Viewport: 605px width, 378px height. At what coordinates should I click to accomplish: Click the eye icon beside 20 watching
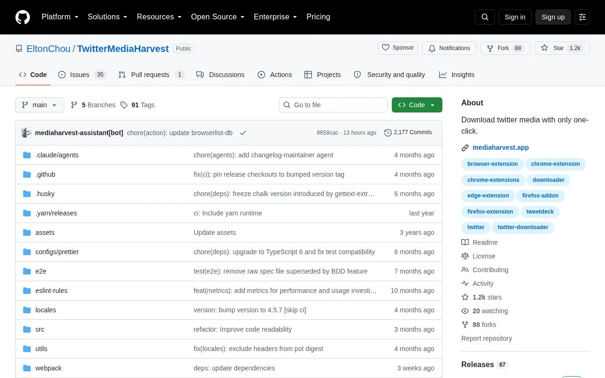click(465, 311)
